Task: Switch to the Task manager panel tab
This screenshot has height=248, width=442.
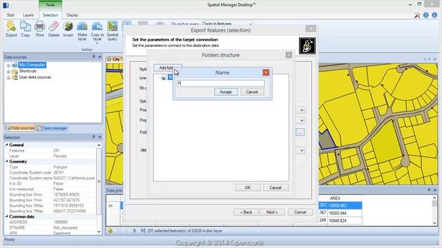Action: point(52,128)
